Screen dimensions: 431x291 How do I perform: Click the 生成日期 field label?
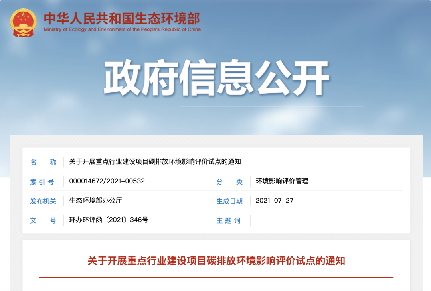point(229,201)
